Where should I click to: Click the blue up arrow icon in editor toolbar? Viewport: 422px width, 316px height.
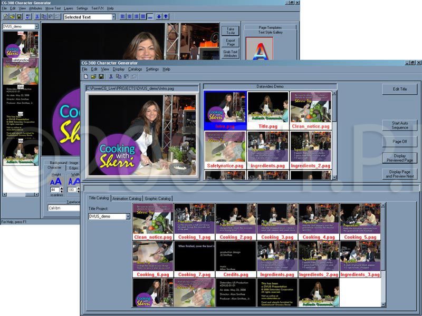166,17
